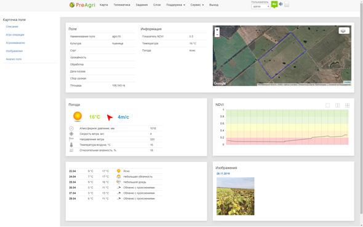Viewport: 363px width, 227px height.
Task: Mute notifications with the speaker icon
Action: (281, 4)
